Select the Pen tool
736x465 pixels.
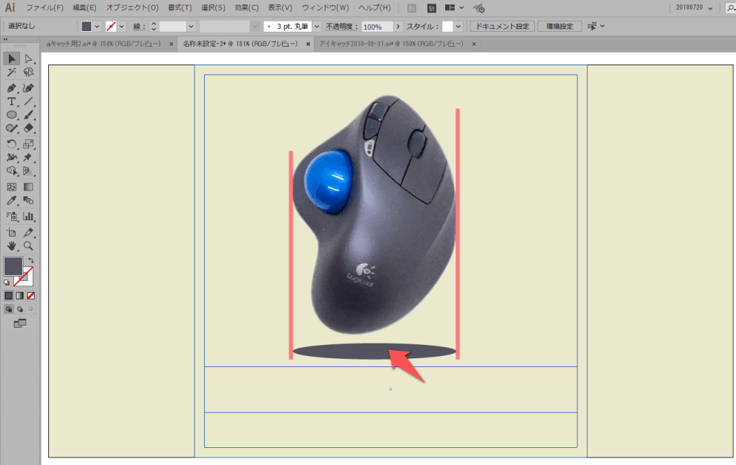pyautogui.click(x=12, y=88)
